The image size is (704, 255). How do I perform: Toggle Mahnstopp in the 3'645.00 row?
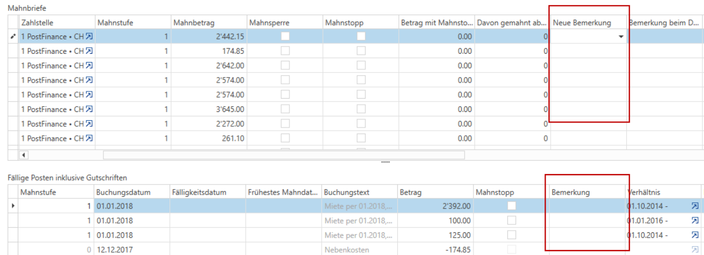point(361,109)
